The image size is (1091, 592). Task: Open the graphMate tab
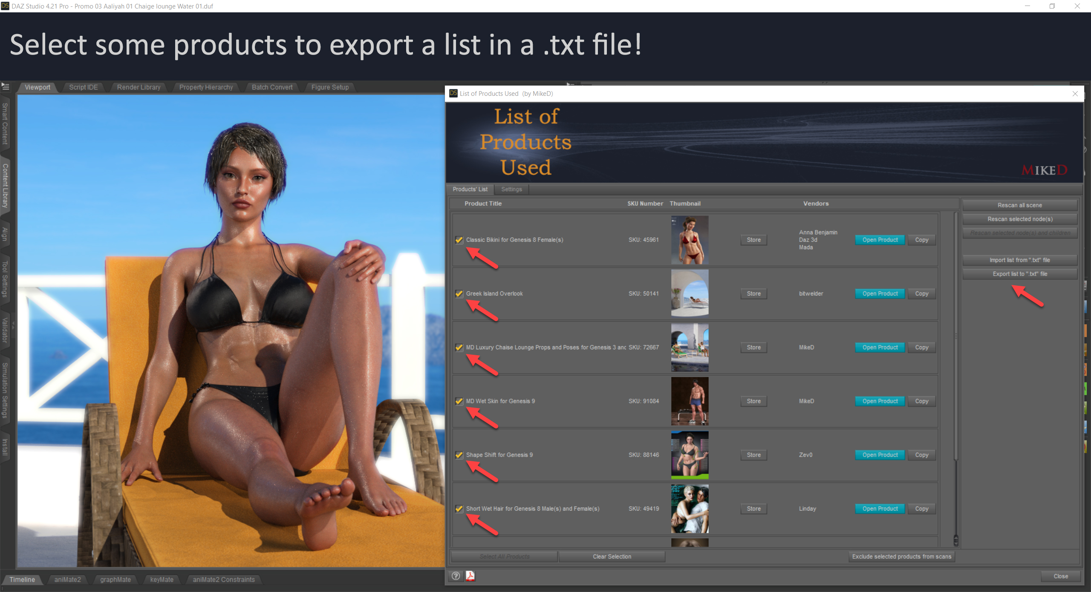pos(115,580)
